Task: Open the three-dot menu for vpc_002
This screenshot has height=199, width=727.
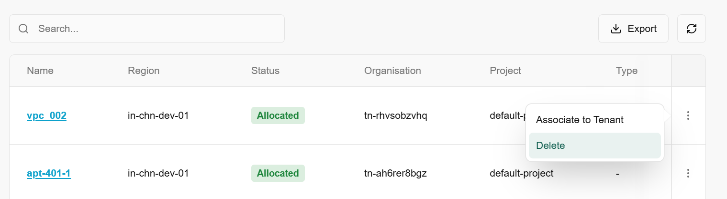Action: coord(688,115)
